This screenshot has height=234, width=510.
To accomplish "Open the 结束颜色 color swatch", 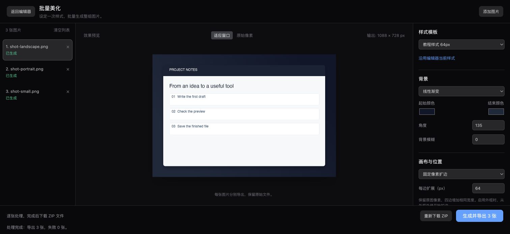I will pyautogui.click(x=496, y=111).
